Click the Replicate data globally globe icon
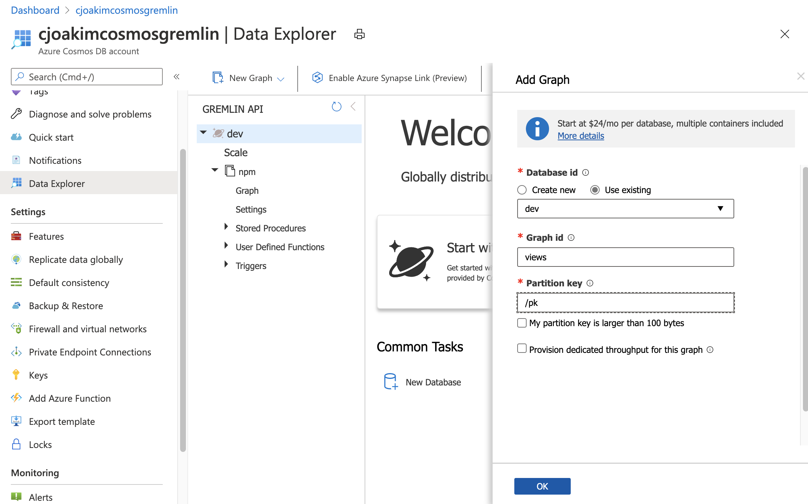 pyautogui.click(x=16, y=259)
